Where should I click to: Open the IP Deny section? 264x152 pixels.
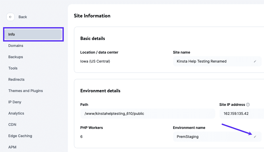15,102
